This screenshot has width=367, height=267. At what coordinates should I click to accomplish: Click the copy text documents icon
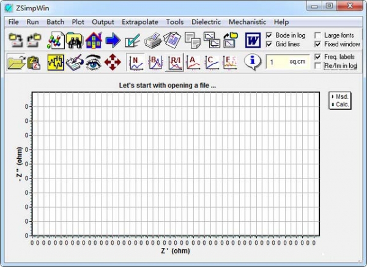tap(193, 40)
